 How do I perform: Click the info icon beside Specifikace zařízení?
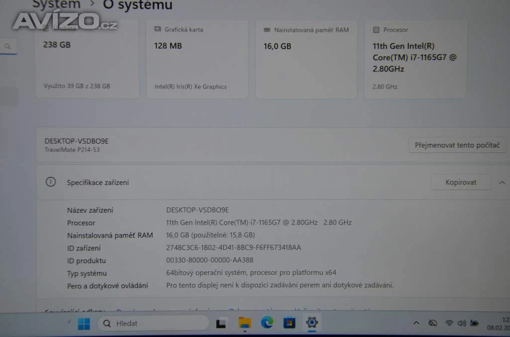click(x=51, y=182)
